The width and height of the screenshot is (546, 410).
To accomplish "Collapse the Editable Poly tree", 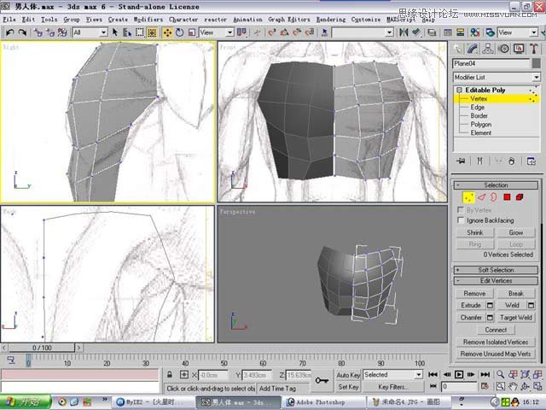I will [x=459, y=90].
